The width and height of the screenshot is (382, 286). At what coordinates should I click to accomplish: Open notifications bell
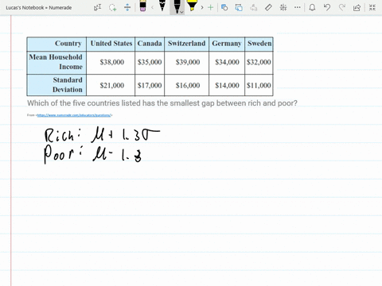[x=312, y=7]
